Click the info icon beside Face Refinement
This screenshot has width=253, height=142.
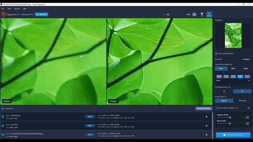pyautogui.click(x=229, y=87)
